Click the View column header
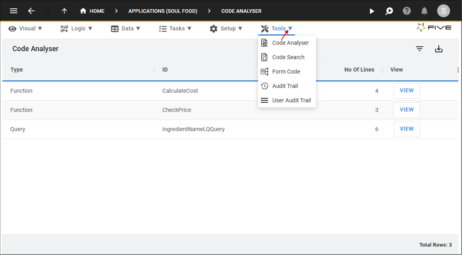The width and height of the screenshot is (462, 255). point(396,70)
